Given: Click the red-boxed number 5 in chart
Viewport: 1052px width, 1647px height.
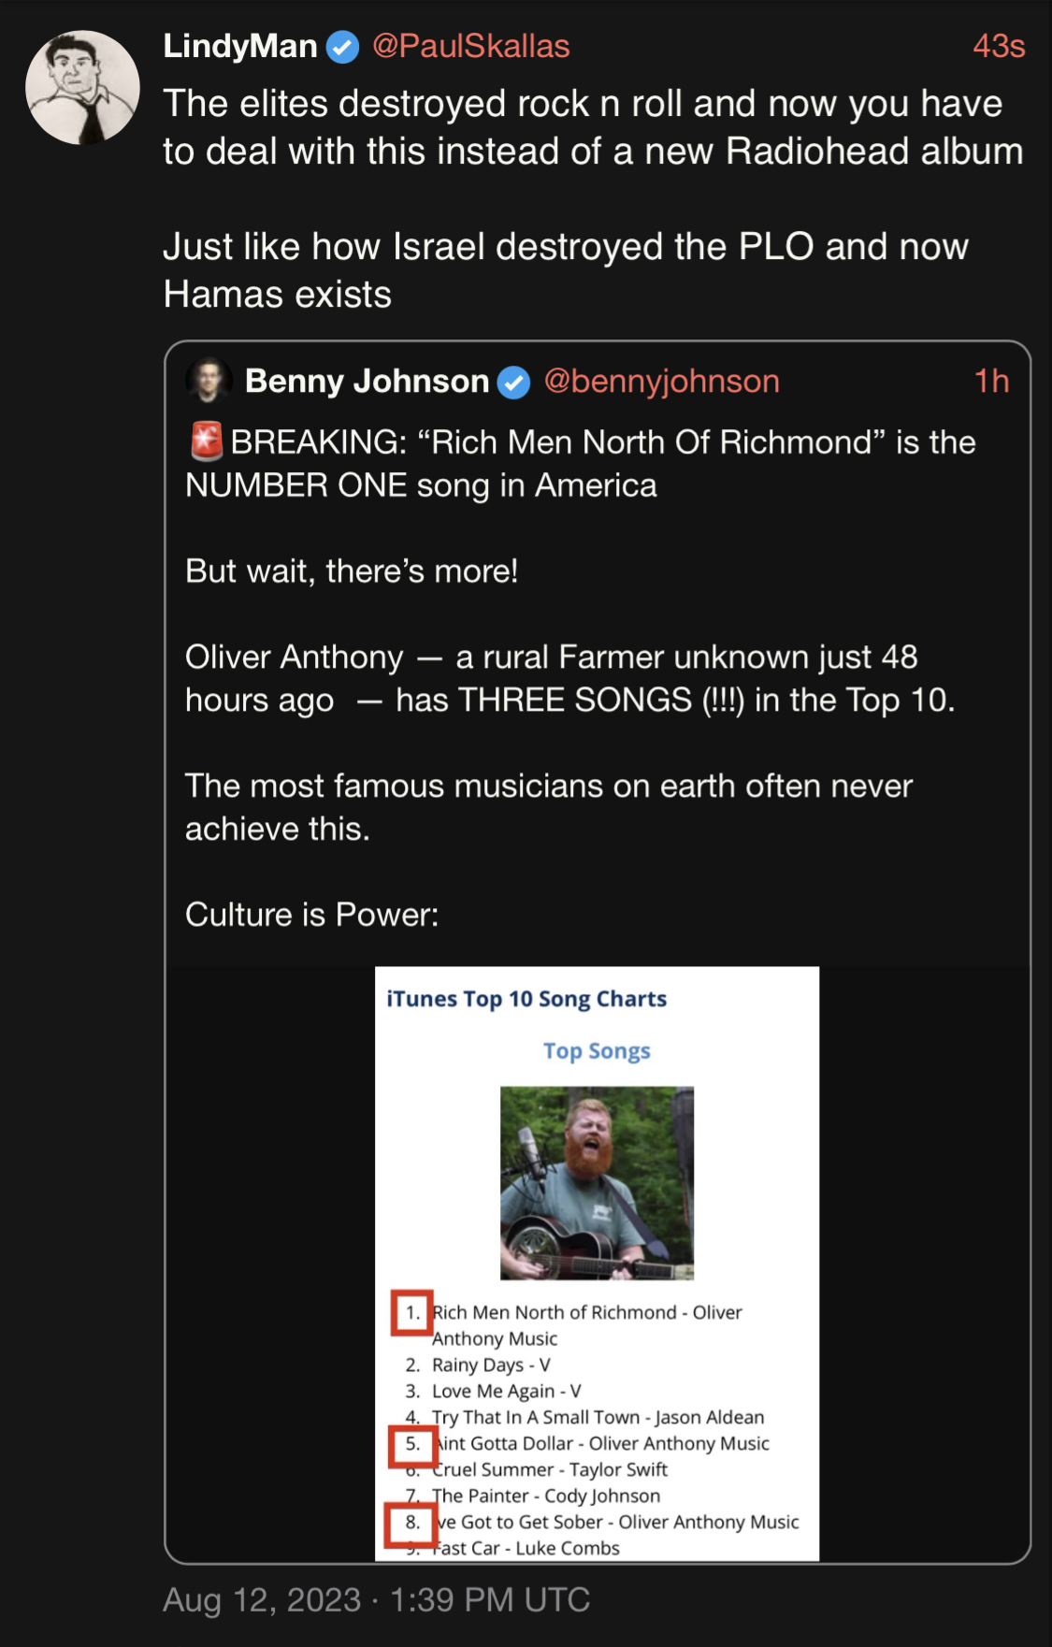Looking at the screenshot, I should pos(411,1444).
